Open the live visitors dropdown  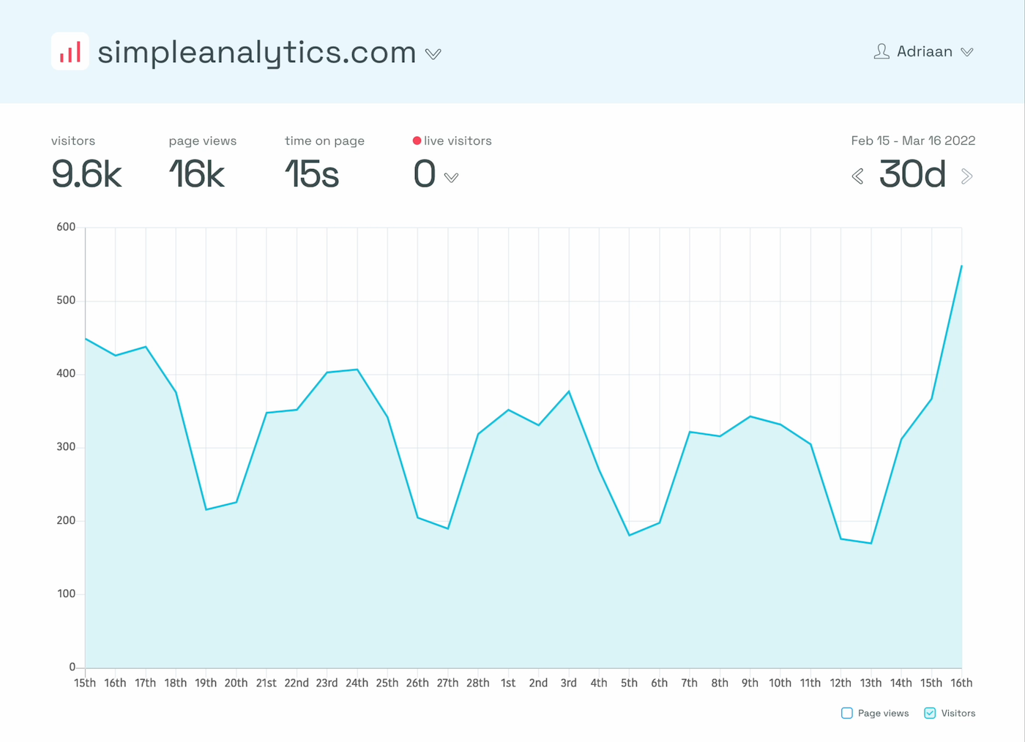click(x=452, y=177)
